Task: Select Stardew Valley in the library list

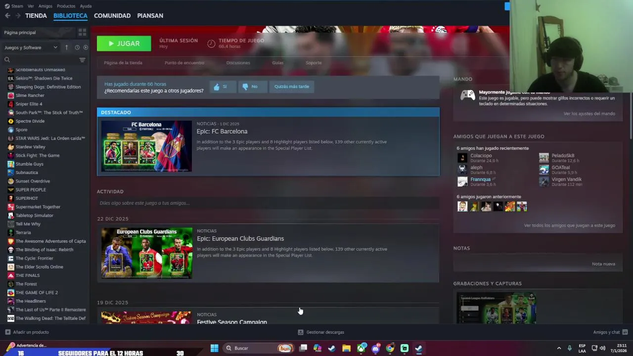Action: (x=30, y=147)
